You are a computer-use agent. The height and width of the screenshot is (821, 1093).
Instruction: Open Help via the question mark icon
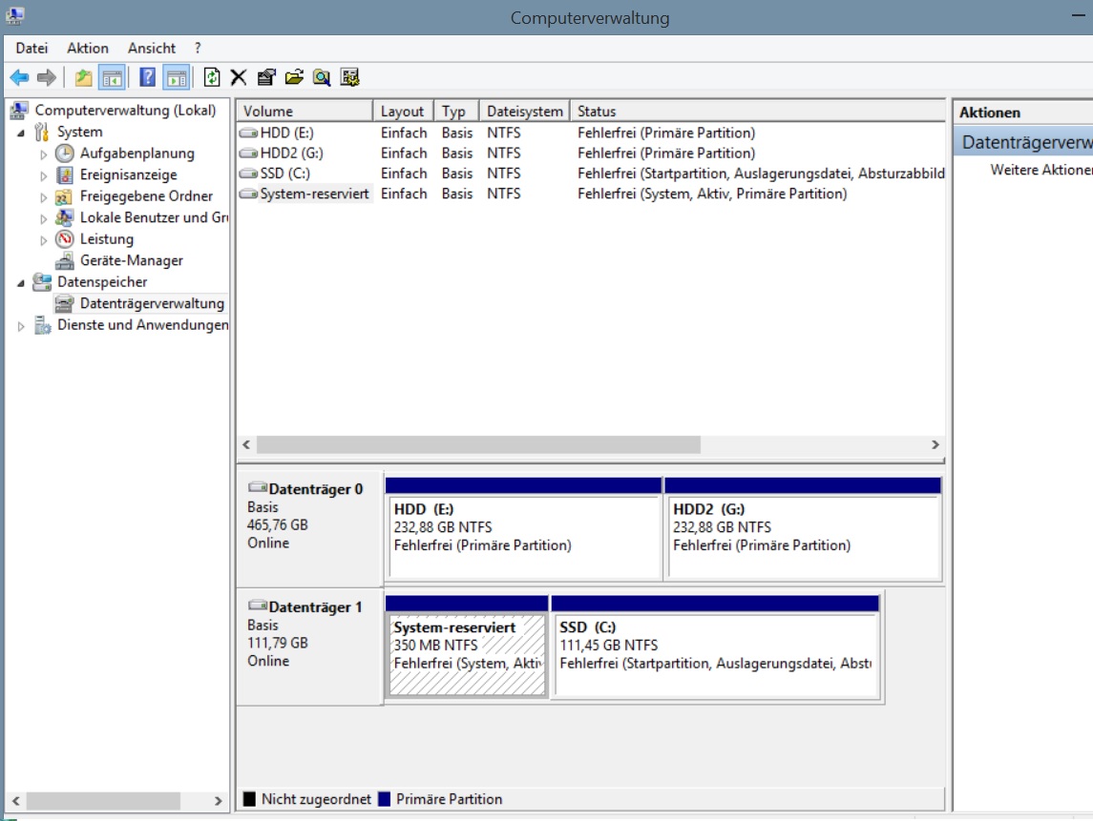[x=147, y=77]
